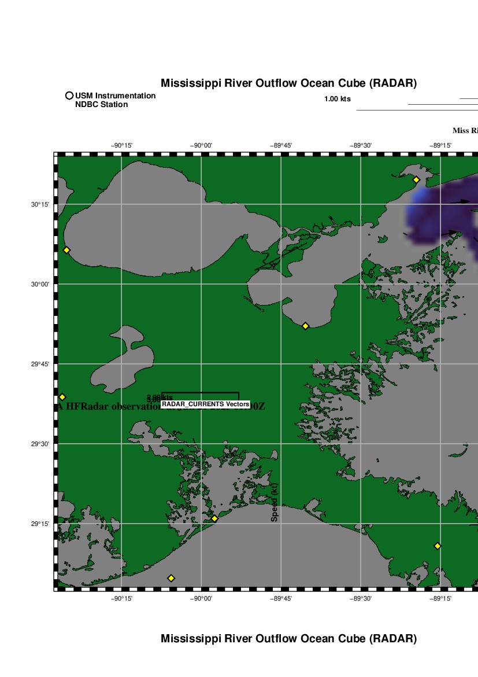Click the bottom -89°45' longitude label

(281, 599)
